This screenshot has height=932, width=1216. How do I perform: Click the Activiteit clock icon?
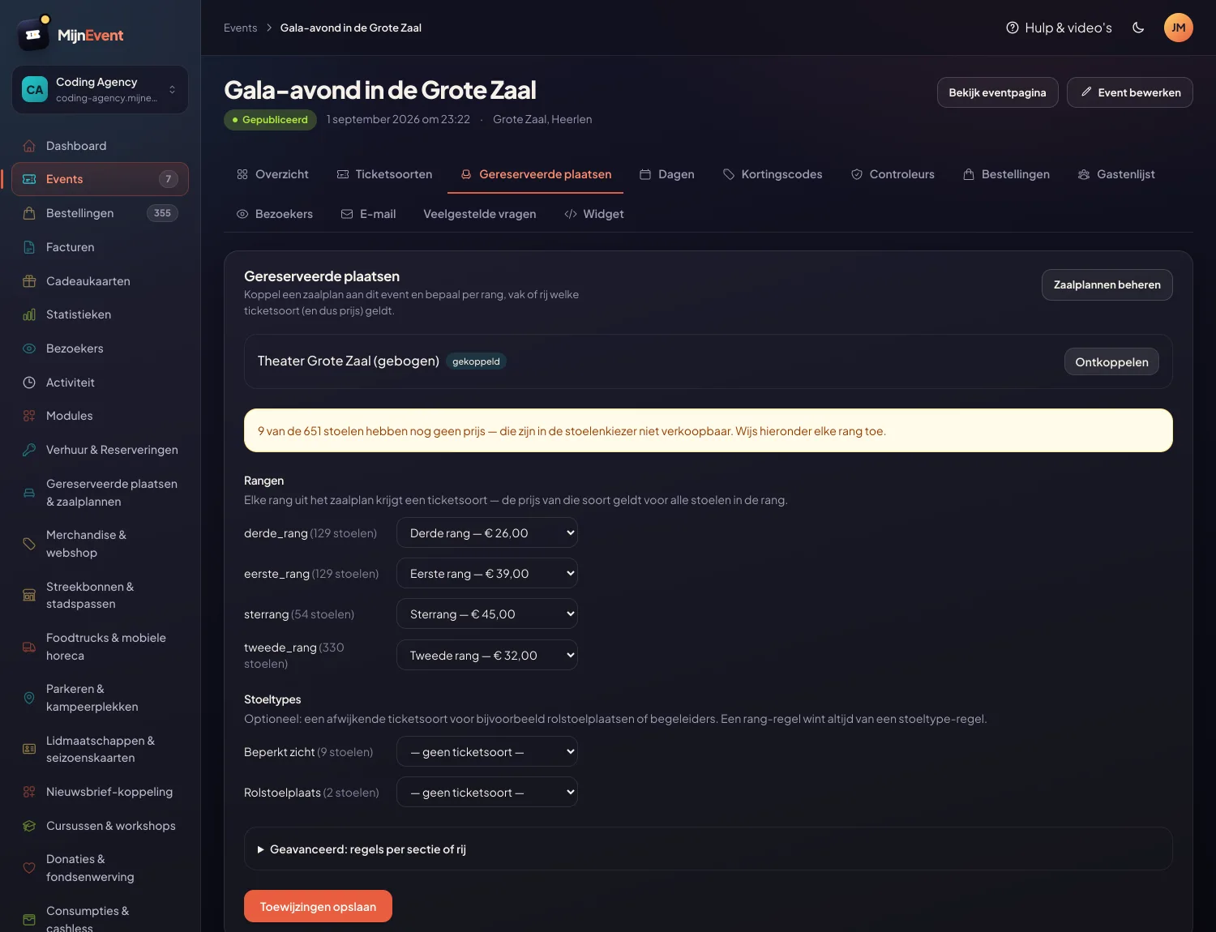[x=29, y=383]
